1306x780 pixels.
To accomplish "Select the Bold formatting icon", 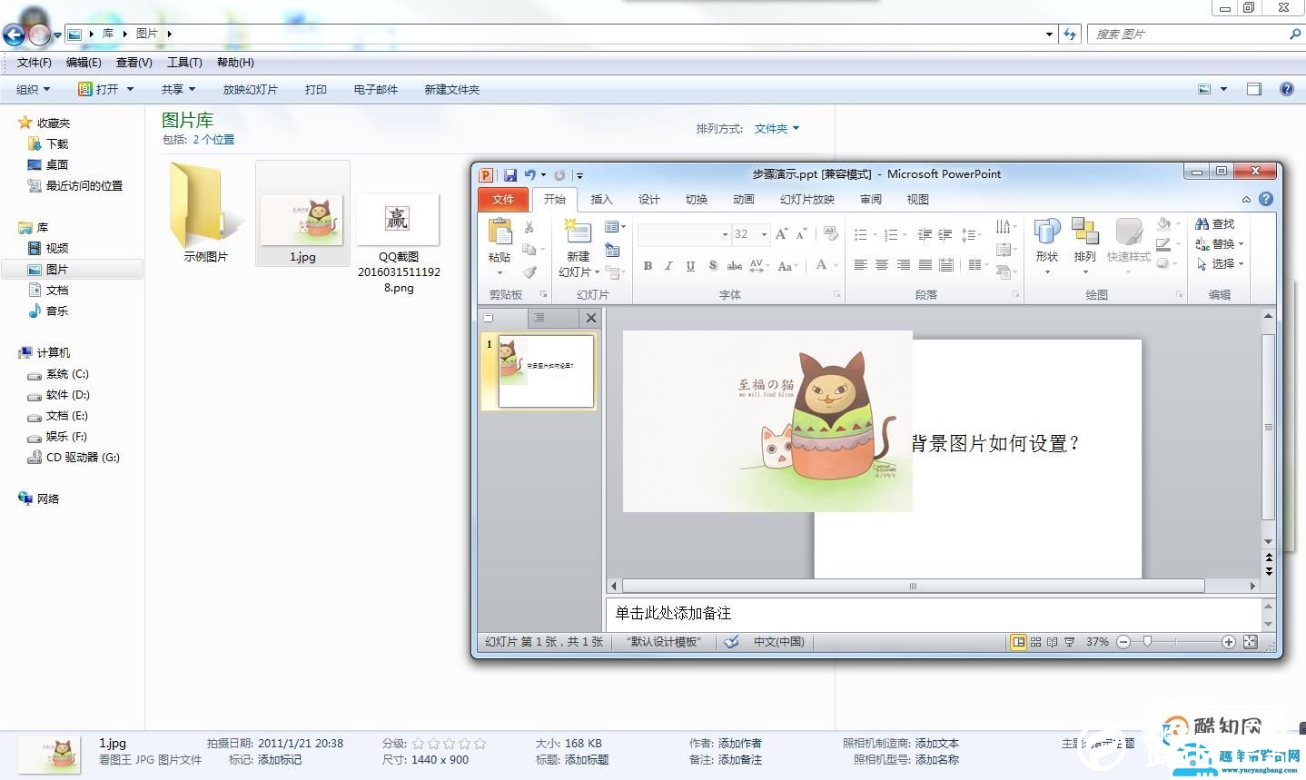I will [x=648, y=266].
